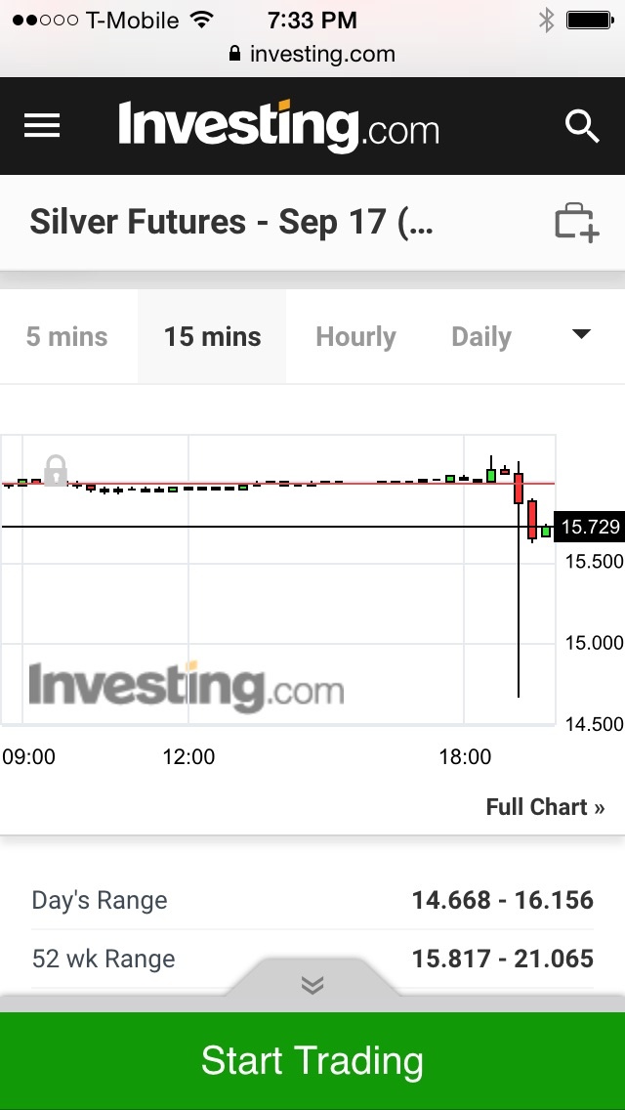Tap the Investing.com header logo
Image resolution: width=625 pixels, height=1110 pixels.
click(x=279, y=126)
